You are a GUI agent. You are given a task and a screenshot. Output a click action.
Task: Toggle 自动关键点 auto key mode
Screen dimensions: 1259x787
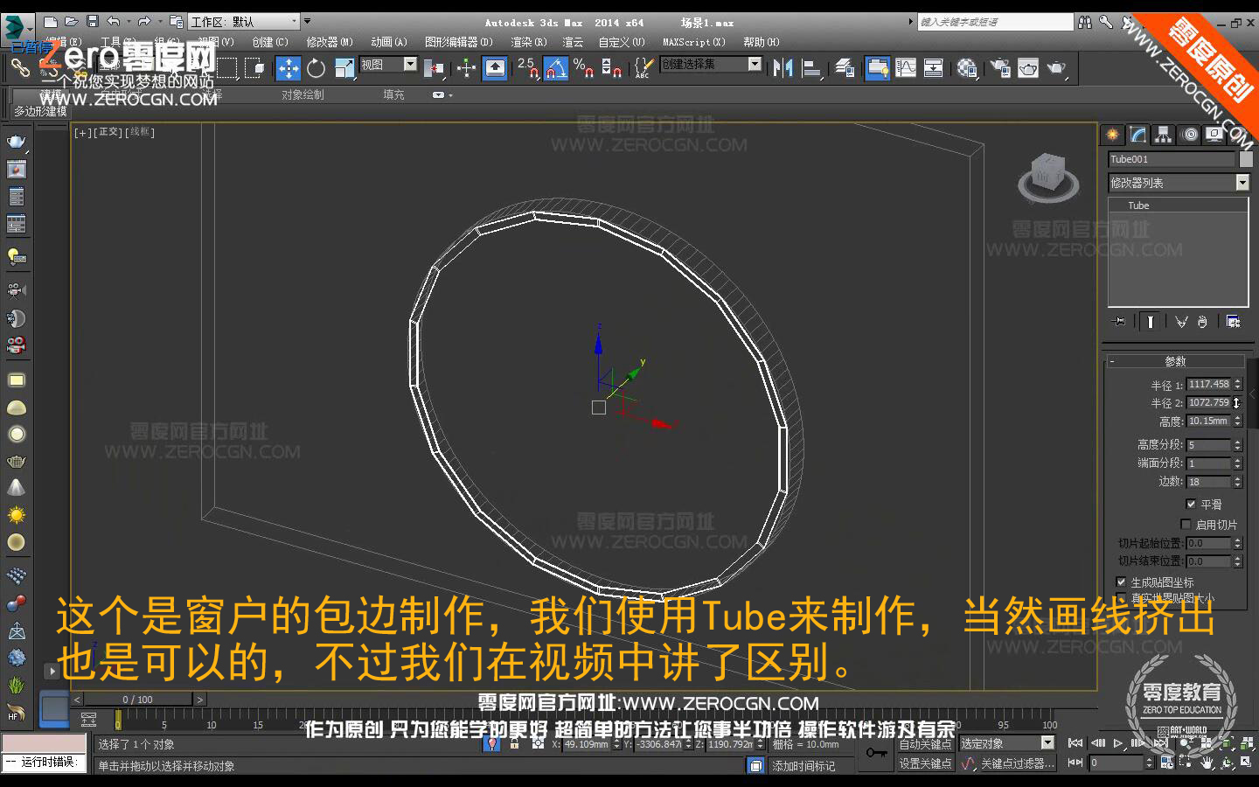925,744
